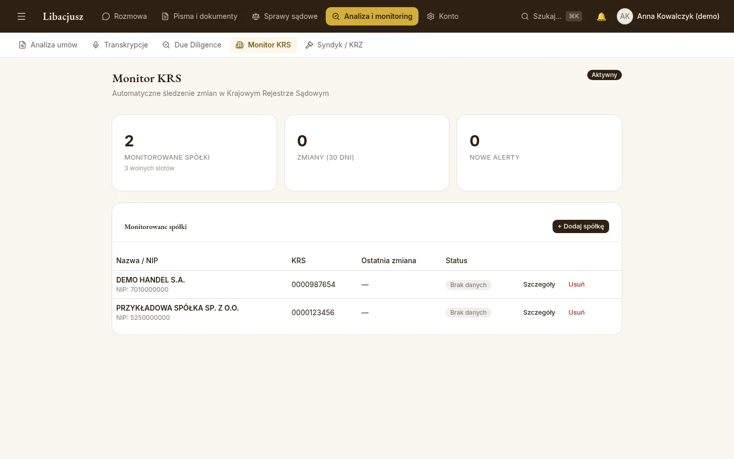Open the hamburger sidebar menu
This screenshot has width=734, height=459.
[x=21, y=16]
